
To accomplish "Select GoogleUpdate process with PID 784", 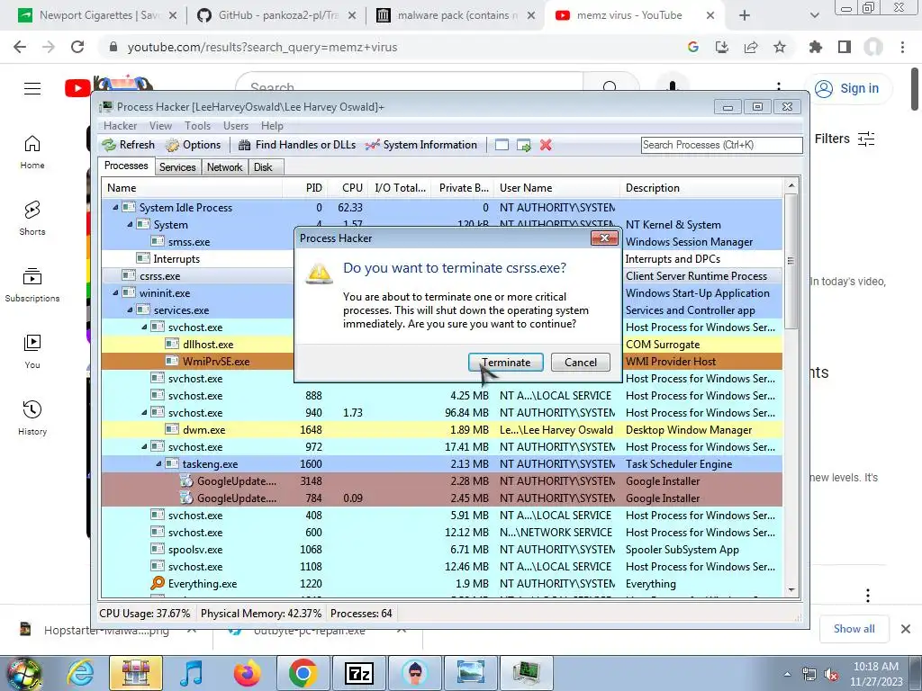I will [x=441, y=498].
